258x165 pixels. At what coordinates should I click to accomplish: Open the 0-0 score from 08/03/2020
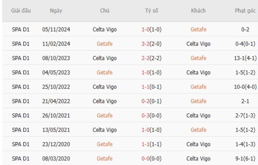coord(146,159)
